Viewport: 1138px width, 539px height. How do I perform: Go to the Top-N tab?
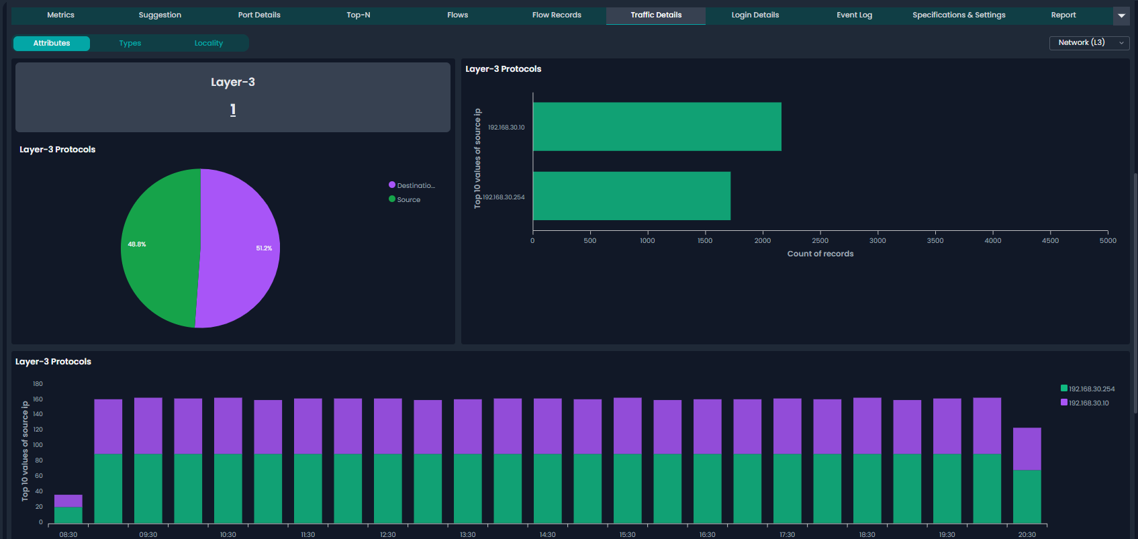[x=359, y=15]
